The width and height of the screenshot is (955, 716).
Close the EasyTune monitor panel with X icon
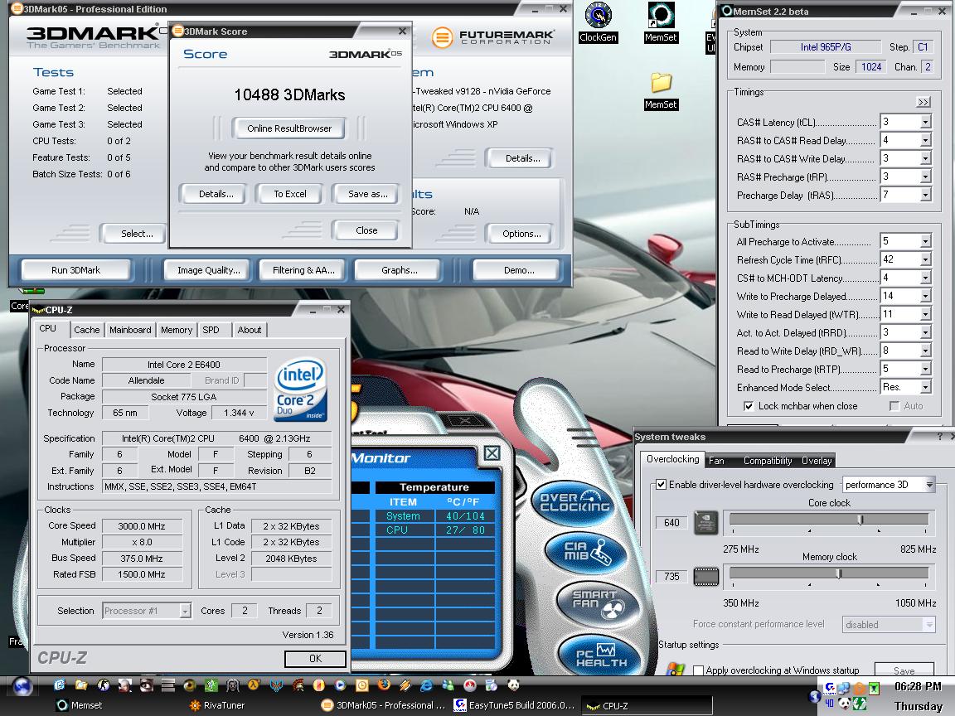tap(492, 453)
